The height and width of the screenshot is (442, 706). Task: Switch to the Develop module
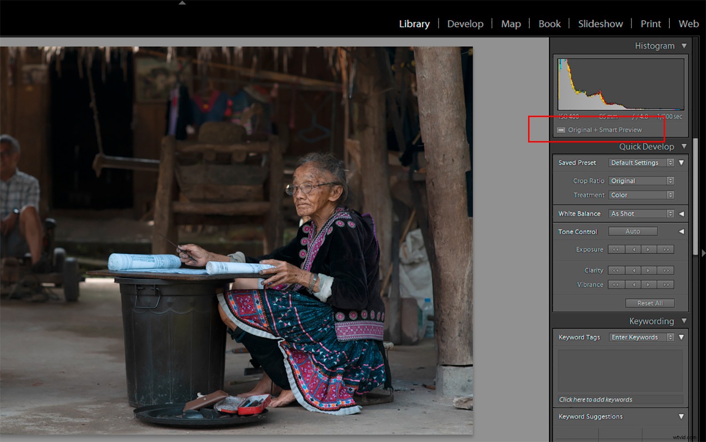(465, 24)
